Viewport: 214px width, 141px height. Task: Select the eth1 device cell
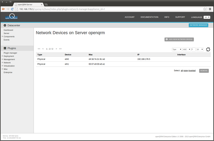click(x=67, y=64)
